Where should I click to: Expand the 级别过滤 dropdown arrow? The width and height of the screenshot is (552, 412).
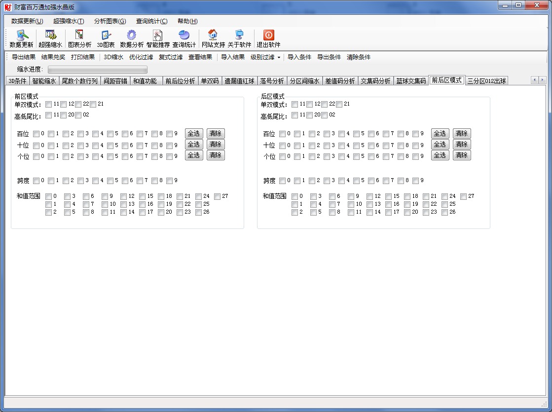pyautogui.click(x=279, y=57)
